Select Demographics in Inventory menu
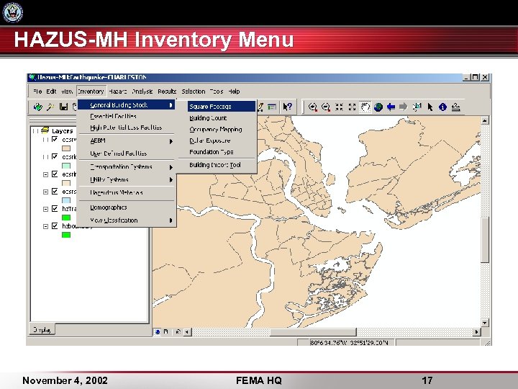The width and height of the screenshot is (518, 389). [109, 207]
